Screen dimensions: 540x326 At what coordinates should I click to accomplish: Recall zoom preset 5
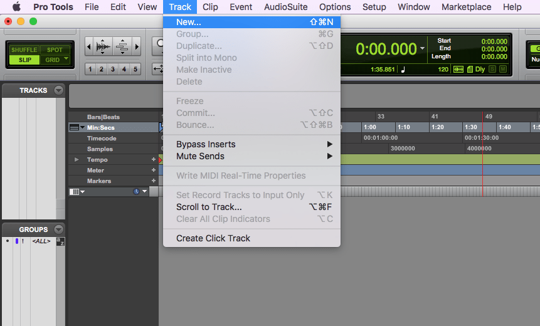(135, 69)
